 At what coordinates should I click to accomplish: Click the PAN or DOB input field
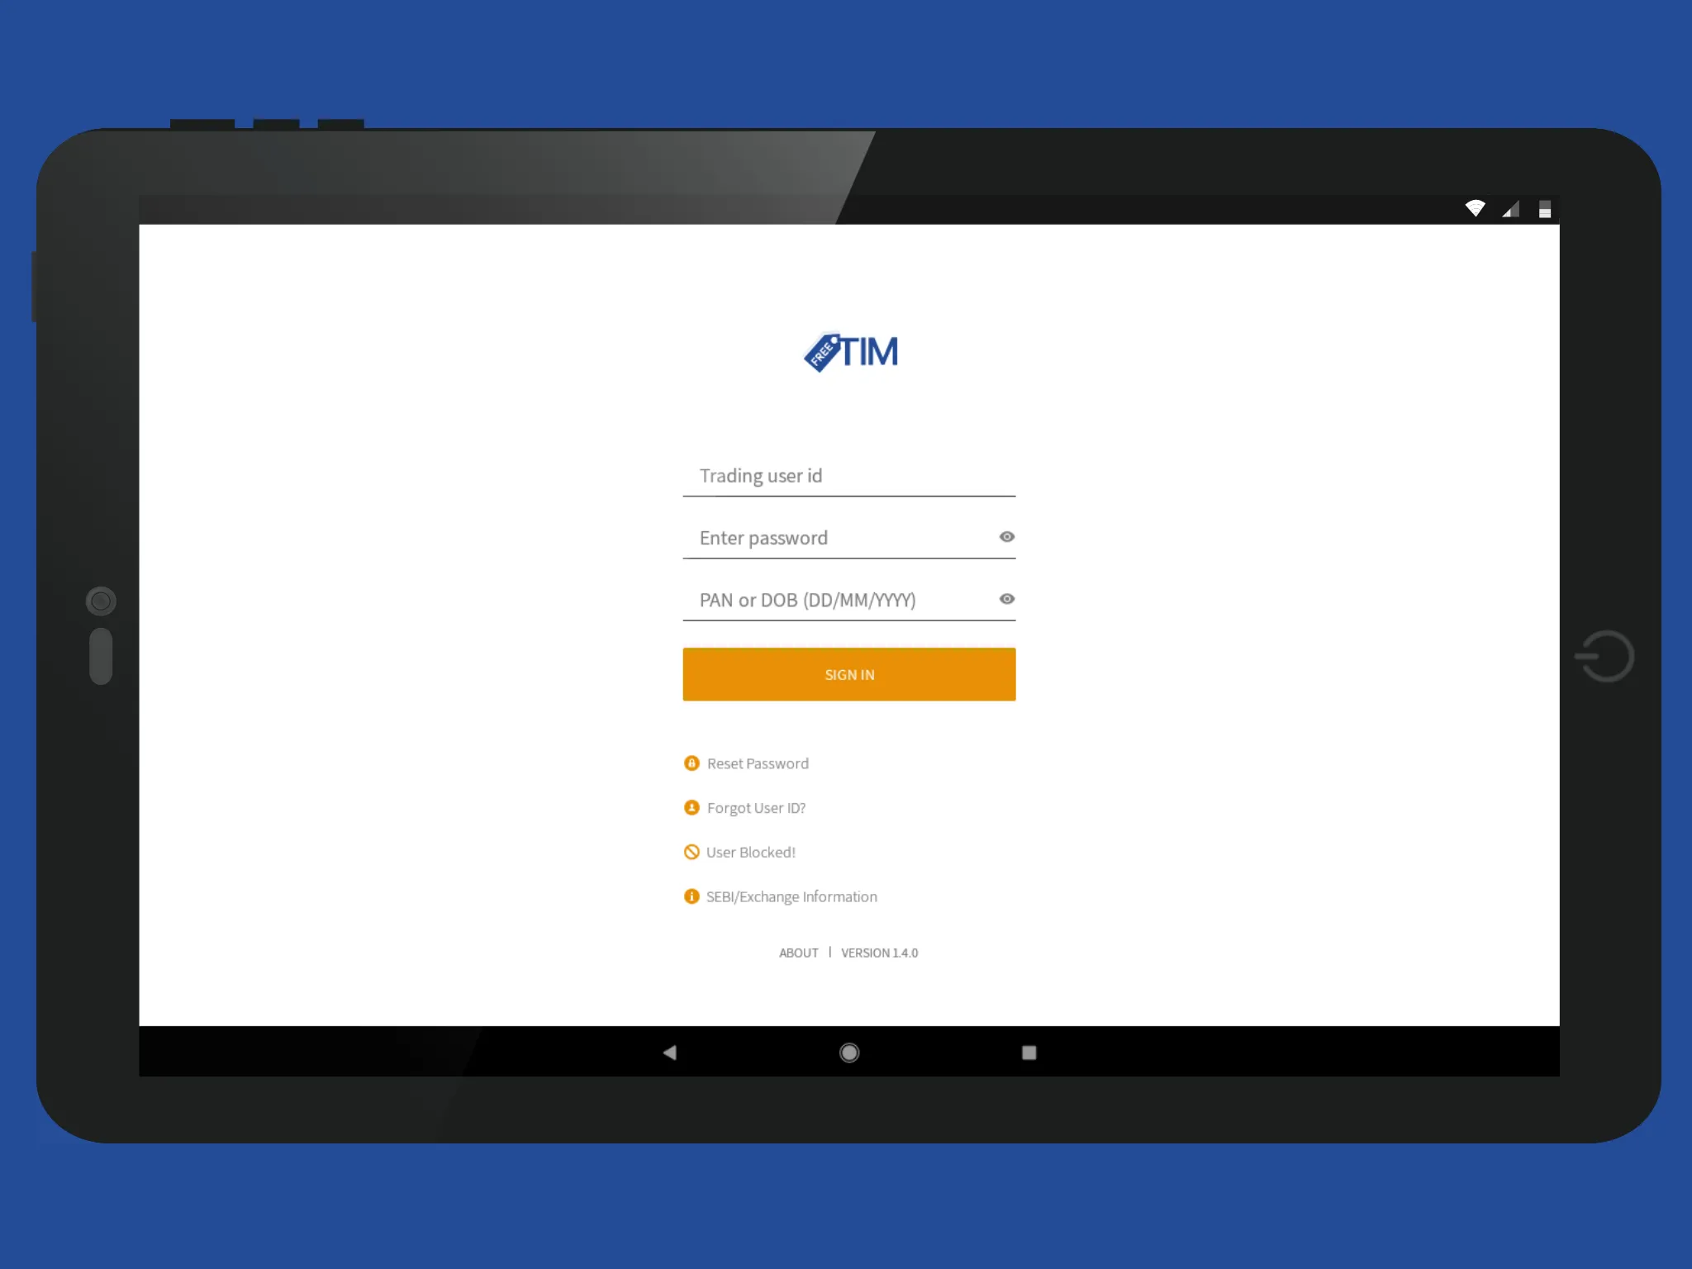click(850, 598)
